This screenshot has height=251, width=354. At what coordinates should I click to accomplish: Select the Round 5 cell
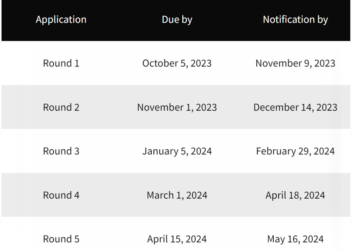pyautogui.click(x=61, y=239)
